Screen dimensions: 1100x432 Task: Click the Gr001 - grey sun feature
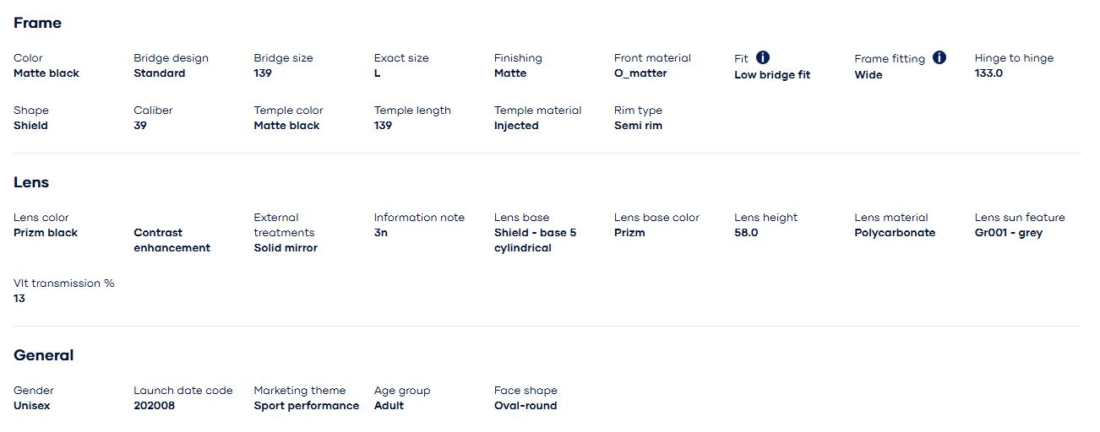(x=1008, y=233)
